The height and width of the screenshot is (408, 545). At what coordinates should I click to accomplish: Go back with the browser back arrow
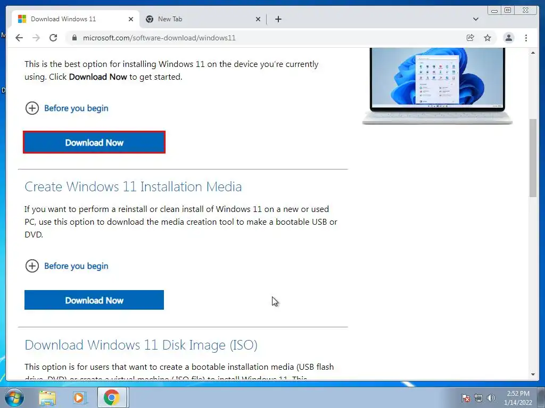click(x=19, y=38)
